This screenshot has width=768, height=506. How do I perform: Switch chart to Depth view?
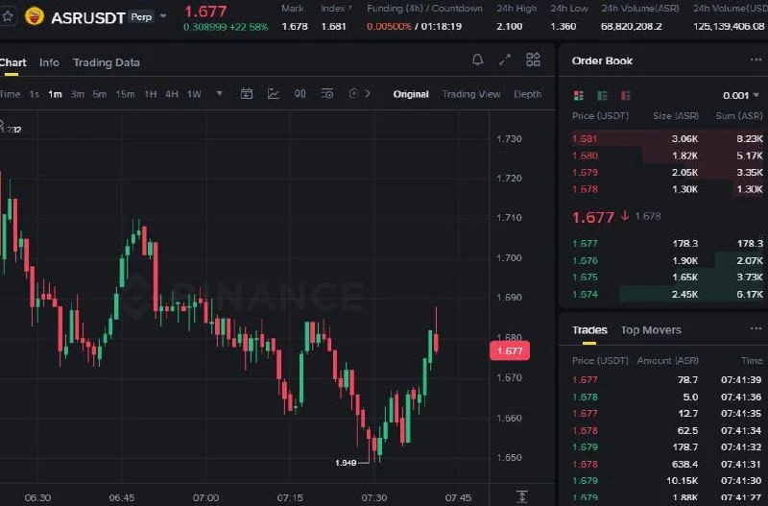point(527,94)
